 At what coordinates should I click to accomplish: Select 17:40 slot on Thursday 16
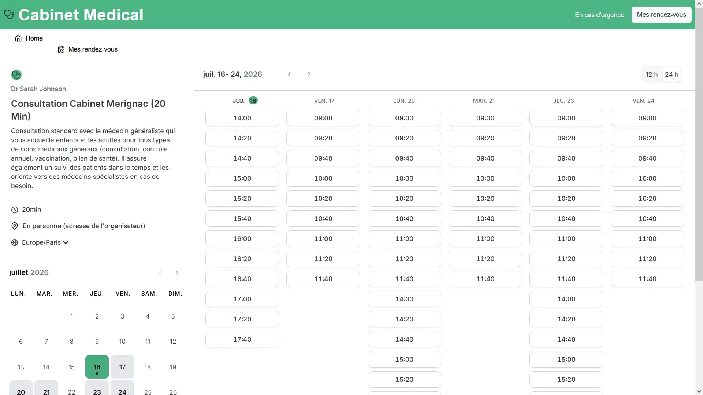point(242,339)
